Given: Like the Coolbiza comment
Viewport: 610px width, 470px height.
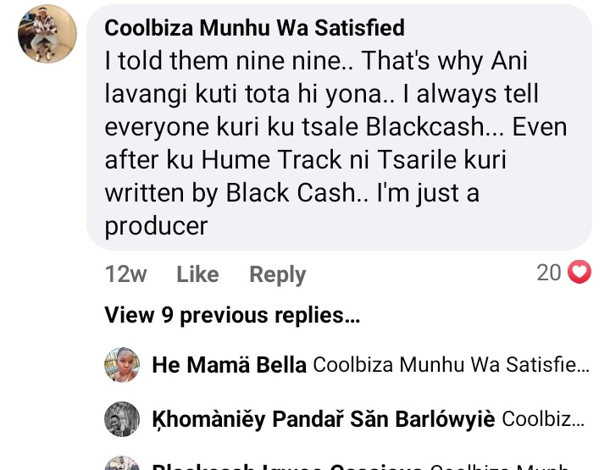Looking at the screenshot, I should click(197, 274).
